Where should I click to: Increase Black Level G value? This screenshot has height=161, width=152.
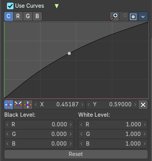point(71,134)
